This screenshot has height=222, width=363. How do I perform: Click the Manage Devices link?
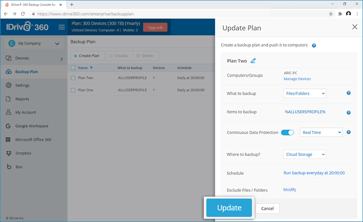297,79
